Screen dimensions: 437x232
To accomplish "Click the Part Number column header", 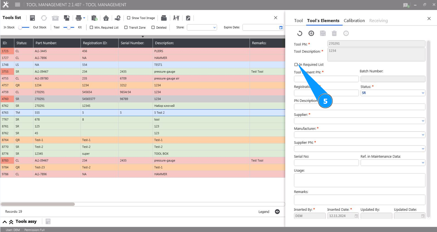I will click(x=46, y=43).
